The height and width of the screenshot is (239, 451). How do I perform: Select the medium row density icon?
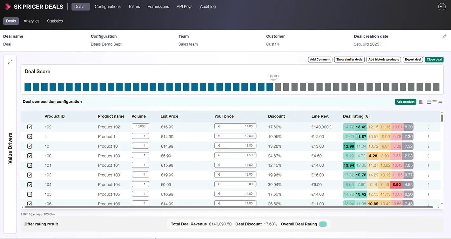[x=434, y=102]
